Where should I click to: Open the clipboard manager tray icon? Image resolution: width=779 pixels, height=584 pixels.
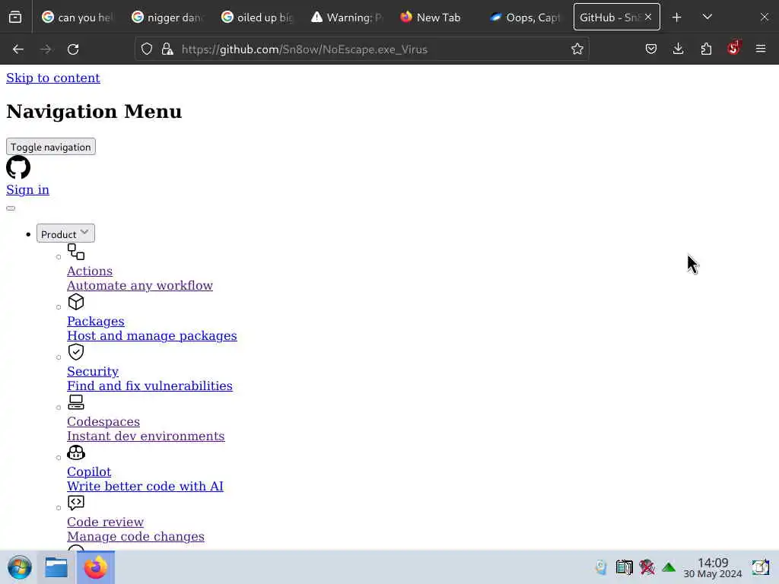pyautogui.click(x=624, y=567)
